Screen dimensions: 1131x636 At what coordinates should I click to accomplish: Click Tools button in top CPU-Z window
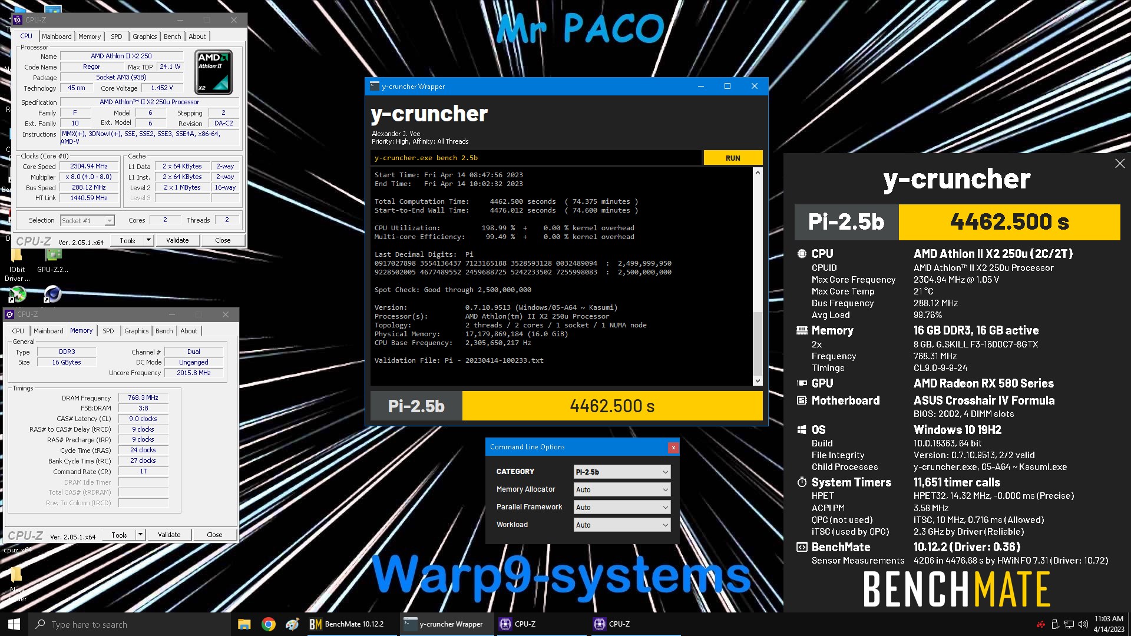128,240
